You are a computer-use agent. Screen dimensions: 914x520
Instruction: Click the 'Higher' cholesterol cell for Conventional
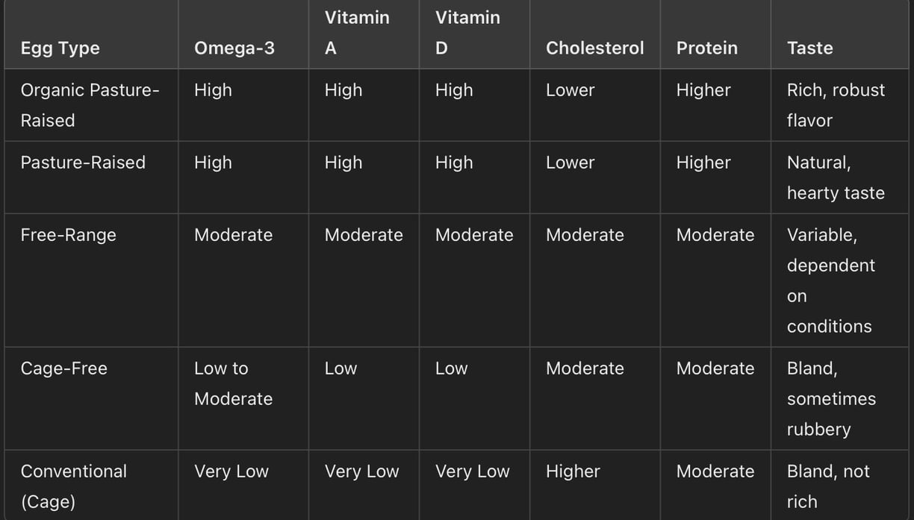(x=573, y=472)
